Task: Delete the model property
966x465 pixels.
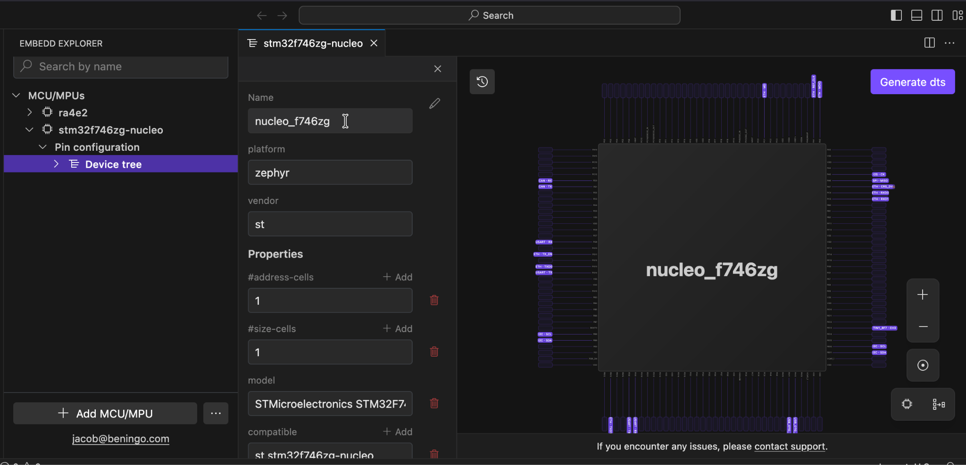Action: (434, 403)
